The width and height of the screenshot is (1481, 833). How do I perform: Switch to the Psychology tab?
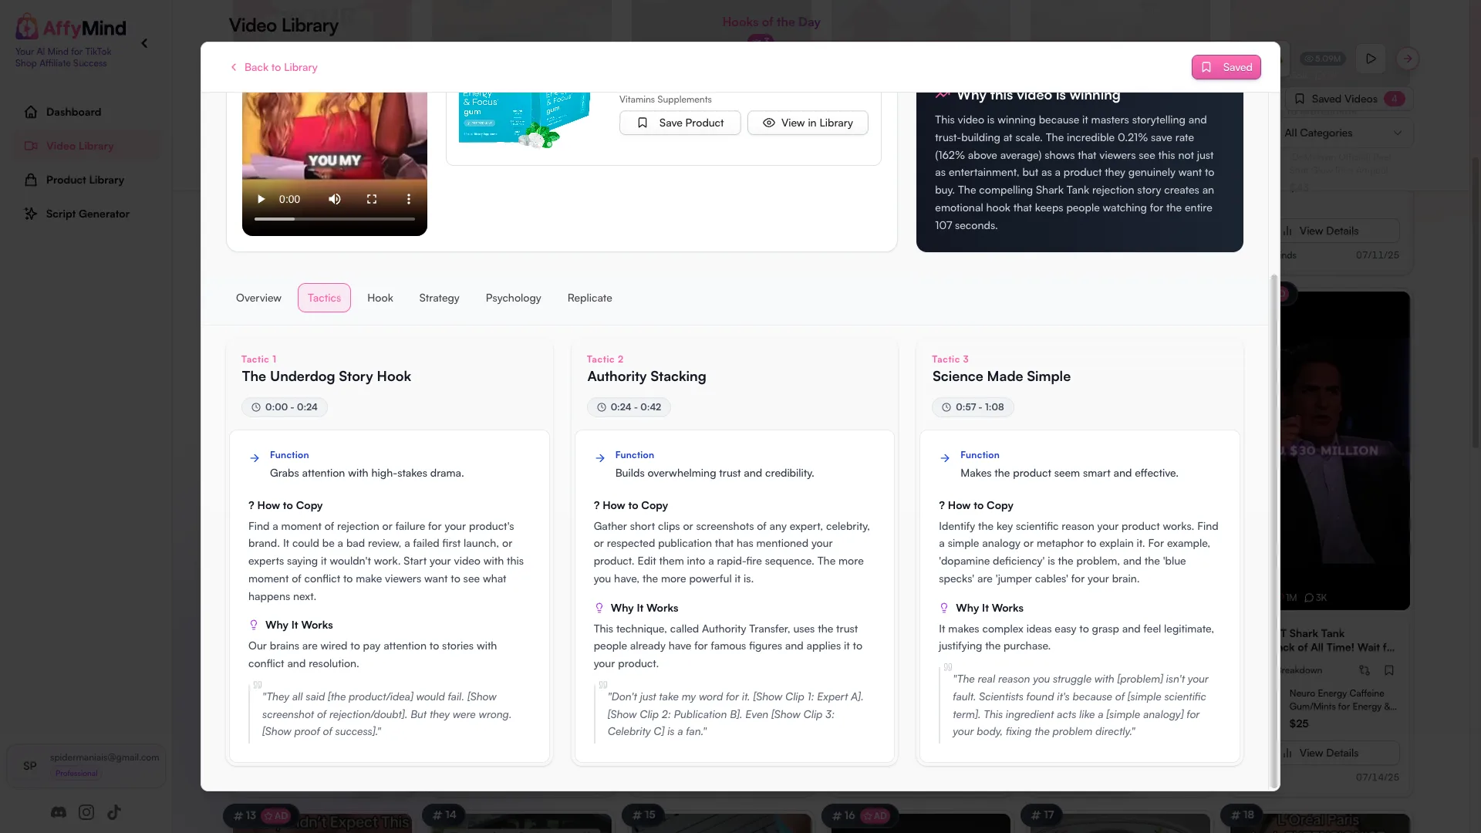tap(514, 298)
